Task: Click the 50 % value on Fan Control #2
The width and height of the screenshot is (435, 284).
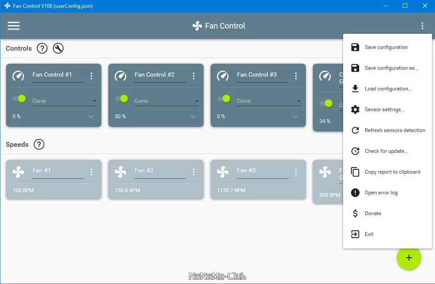Action: (120, 116)
